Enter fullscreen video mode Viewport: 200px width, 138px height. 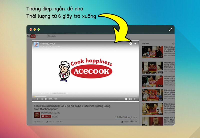(135, 99)
